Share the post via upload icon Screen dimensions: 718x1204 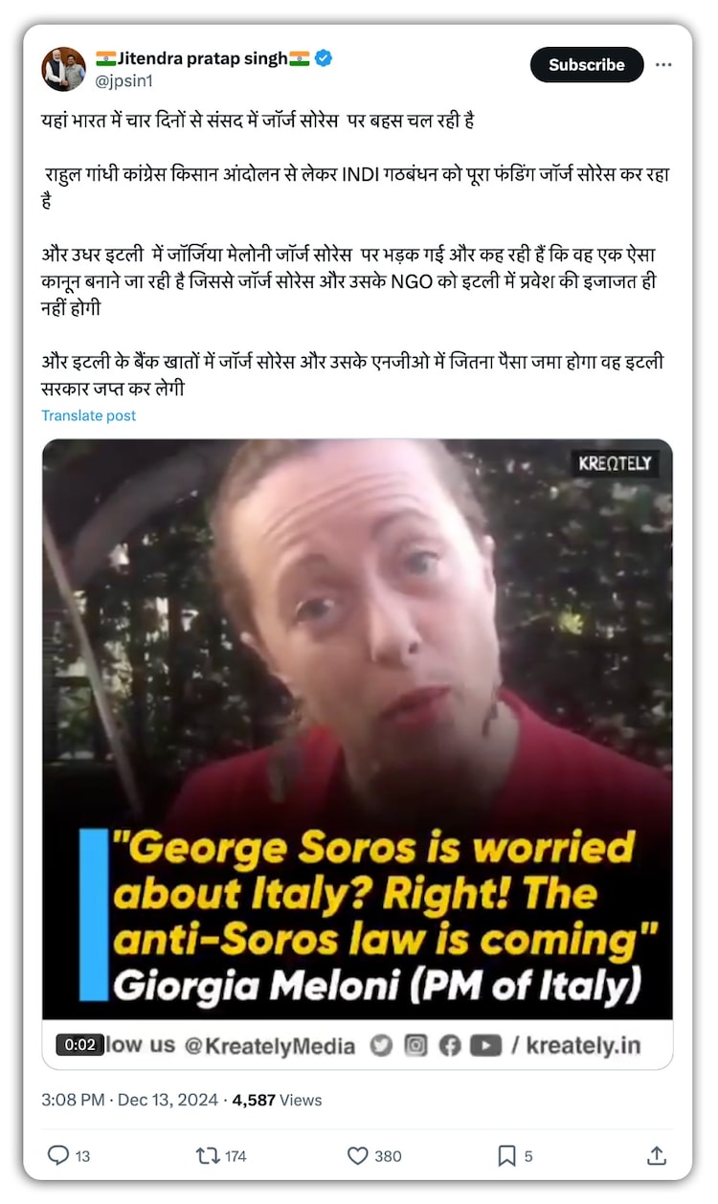(x=657, y=1156)
